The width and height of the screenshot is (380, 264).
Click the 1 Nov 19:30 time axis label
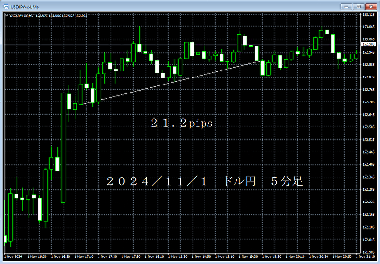[x=248, y=257]
